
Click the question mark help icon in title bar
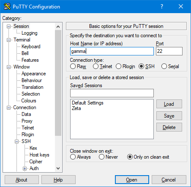coord(162,6)
